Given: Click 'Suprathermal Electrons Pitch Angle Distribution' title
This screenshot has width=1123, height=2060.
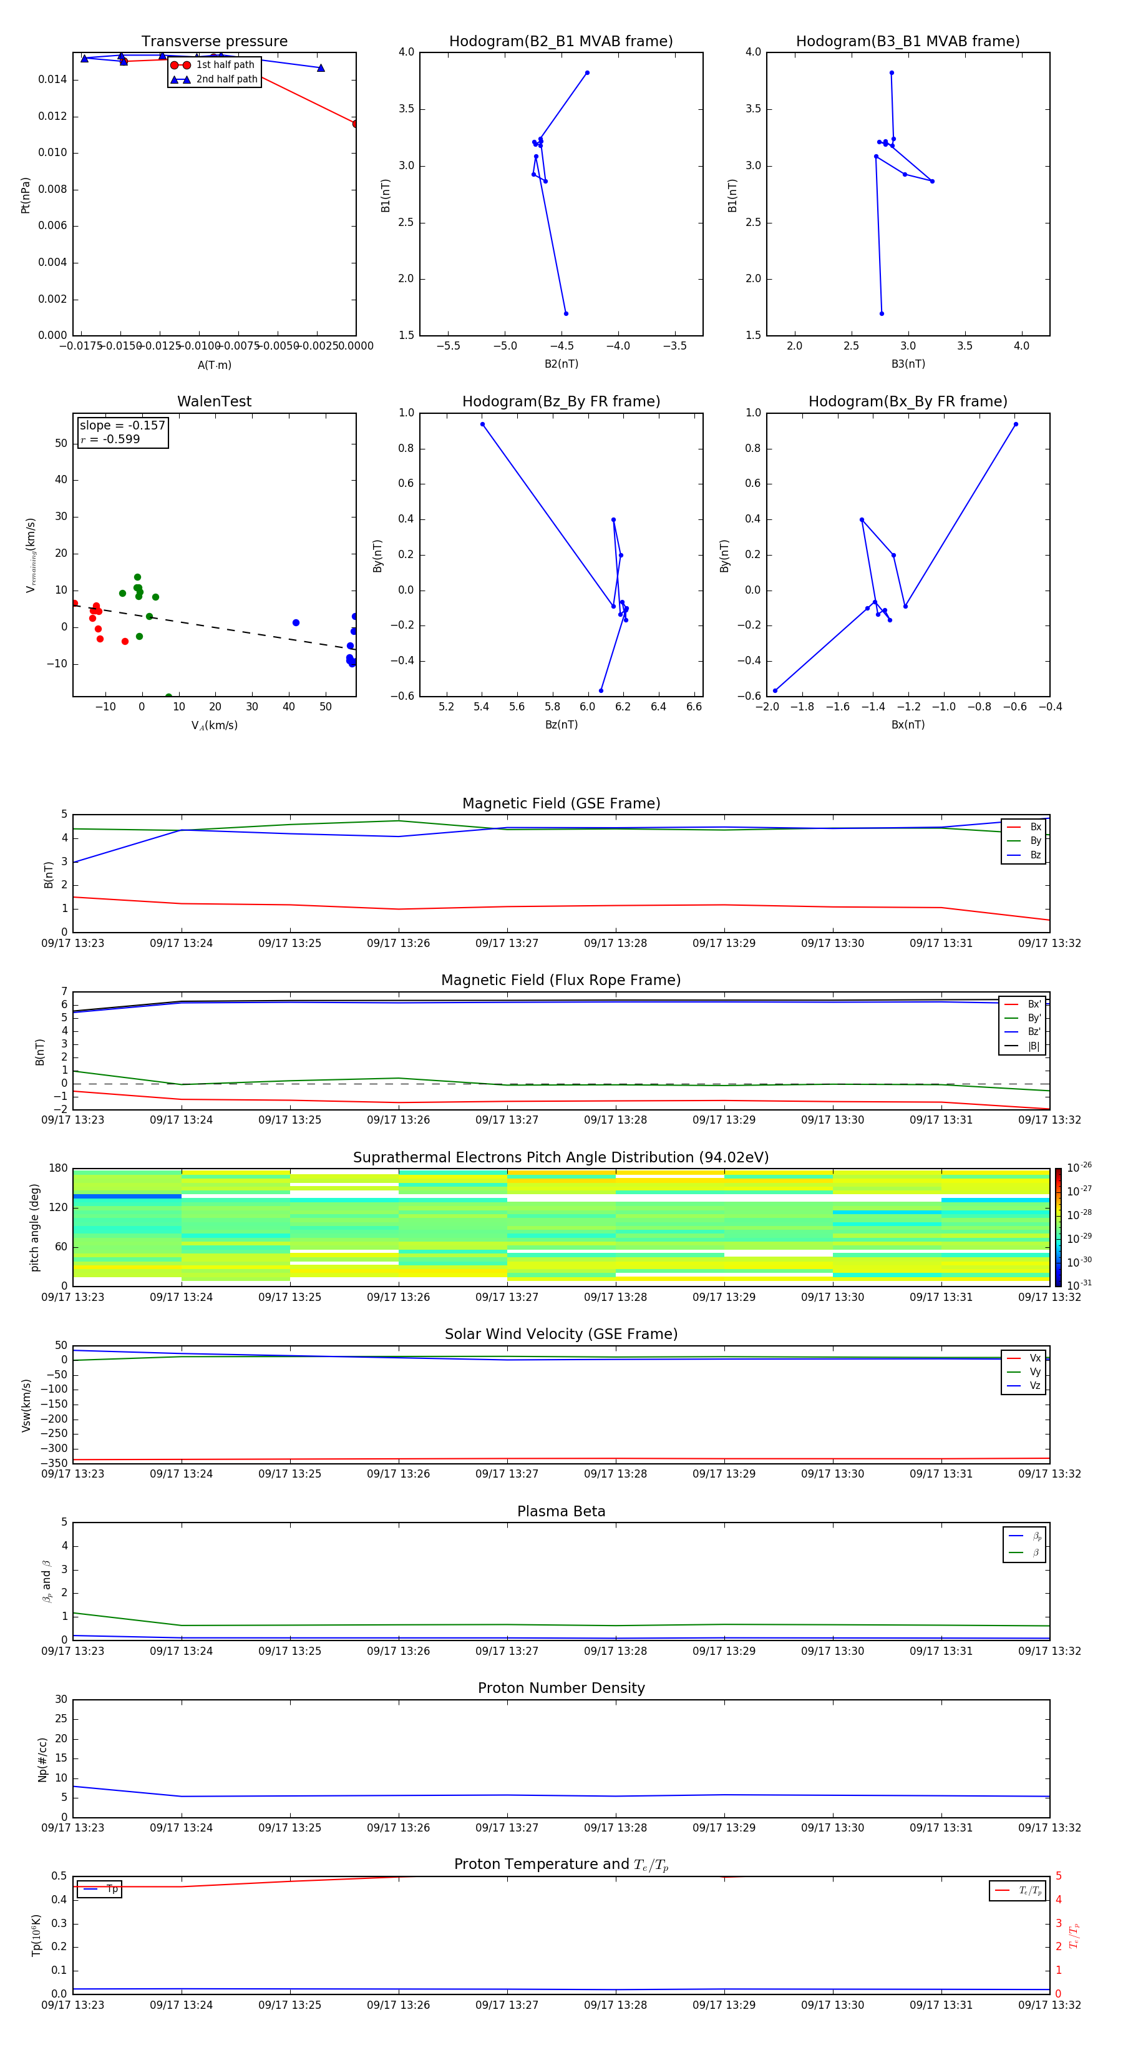Looking at the screenshot, I should (561, 1158).
